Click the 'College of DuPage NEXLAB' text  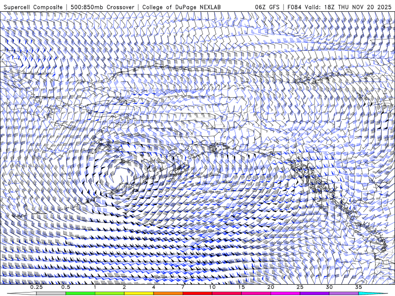[181, 7]
